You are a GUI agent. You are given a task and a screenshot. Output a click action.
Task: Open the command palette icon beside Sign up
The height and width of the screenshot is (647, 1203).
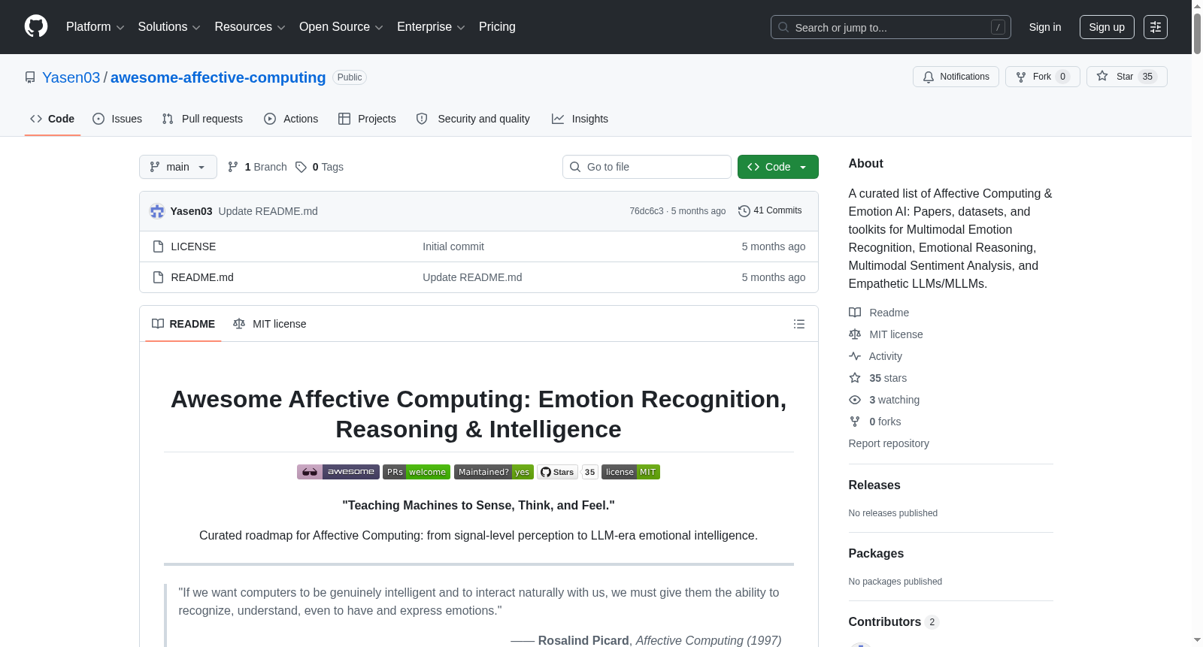click(1156, 27)
